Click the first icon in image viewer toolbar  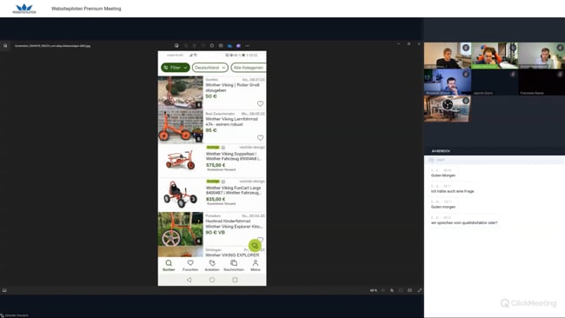coord(176,46)
